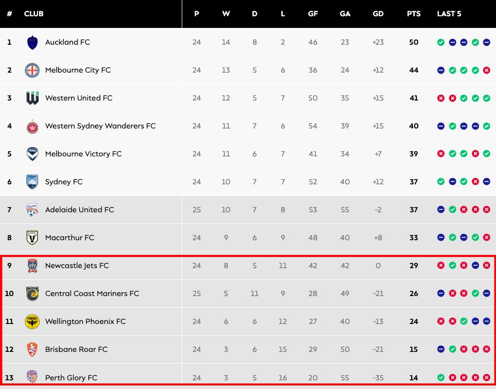Image resolution: width=496 pixels, height=389 pixels.
Task: Open the Newcastle Jets FC team link
Action: point(77,266)
